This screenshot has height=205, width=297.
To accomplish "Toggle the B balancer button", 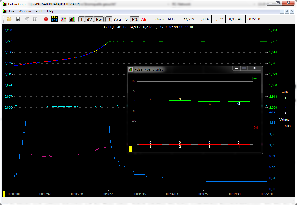I will pyautogui.click(x=109, y=19).
